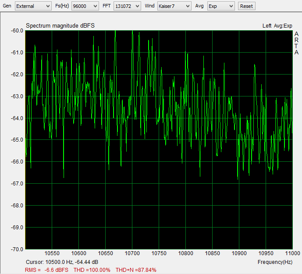Click the 'THD =100.00%' readout
This screenshot has height=274, width=302.
pos(92,270)
